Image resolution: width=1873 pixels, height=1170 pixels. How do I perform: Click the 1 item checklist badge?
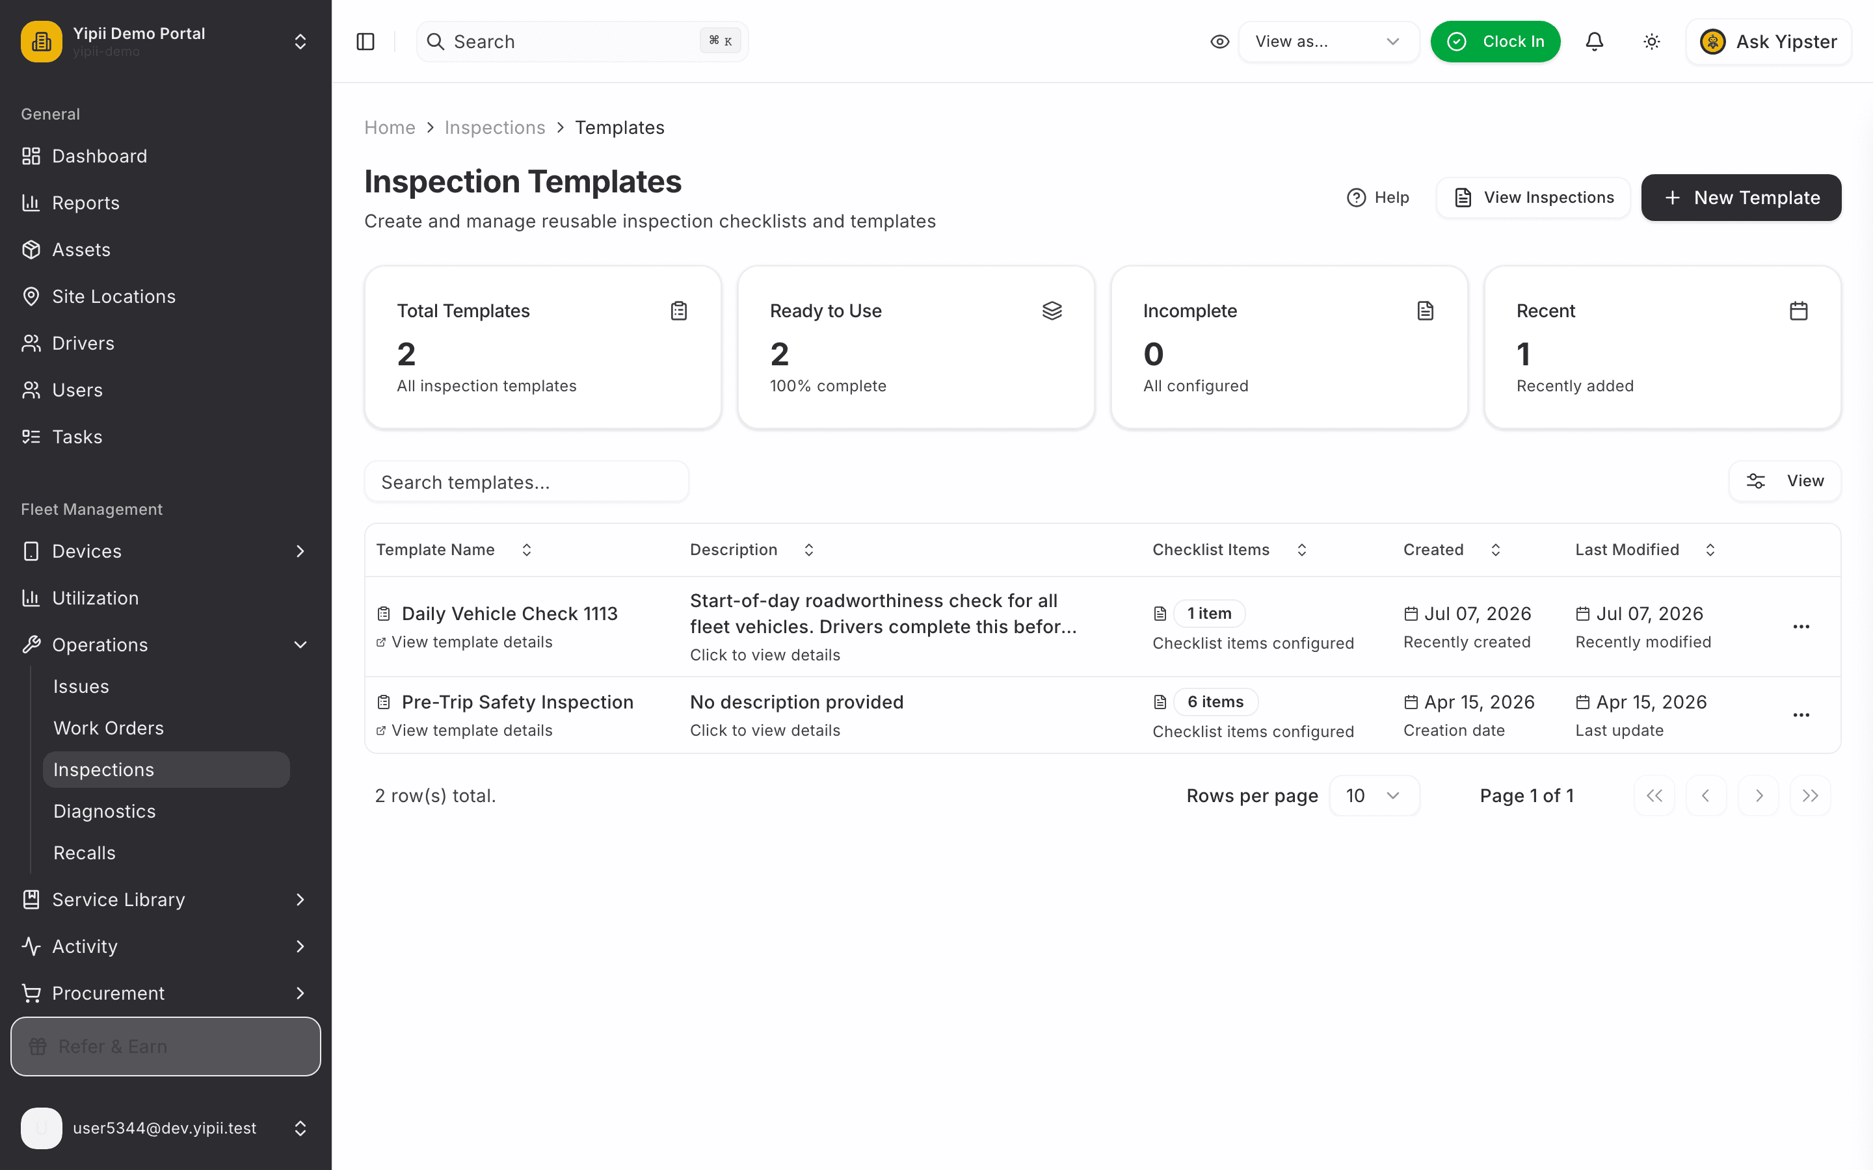(x=1209, y=614)
